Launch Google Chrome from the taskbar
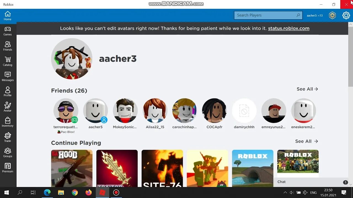 75,193
